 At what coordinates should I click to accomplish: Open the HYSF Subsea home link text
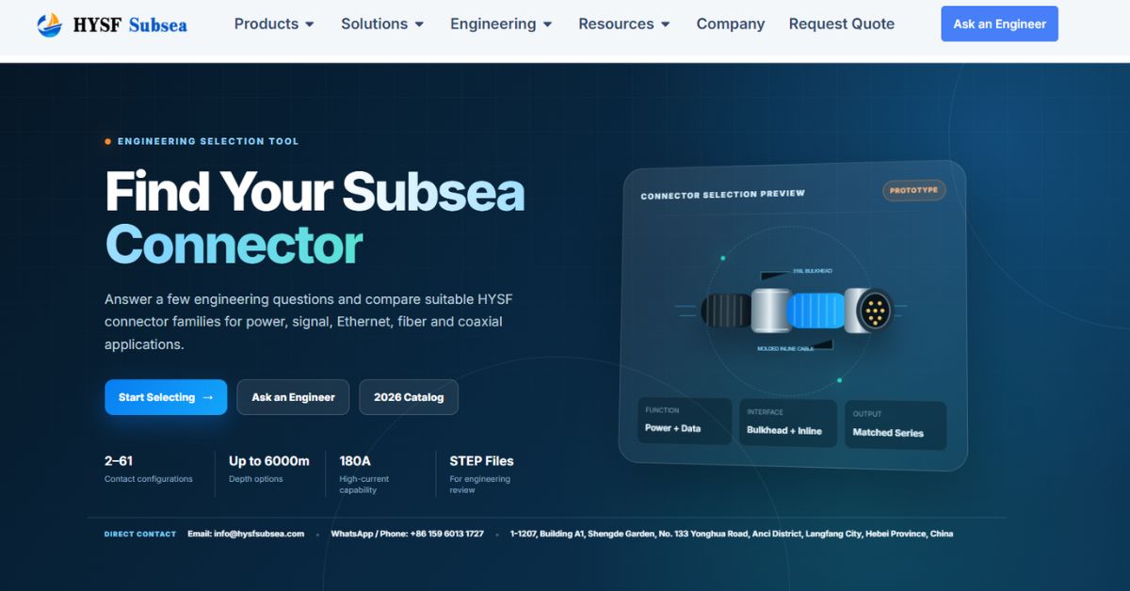[x=130, y=25]
